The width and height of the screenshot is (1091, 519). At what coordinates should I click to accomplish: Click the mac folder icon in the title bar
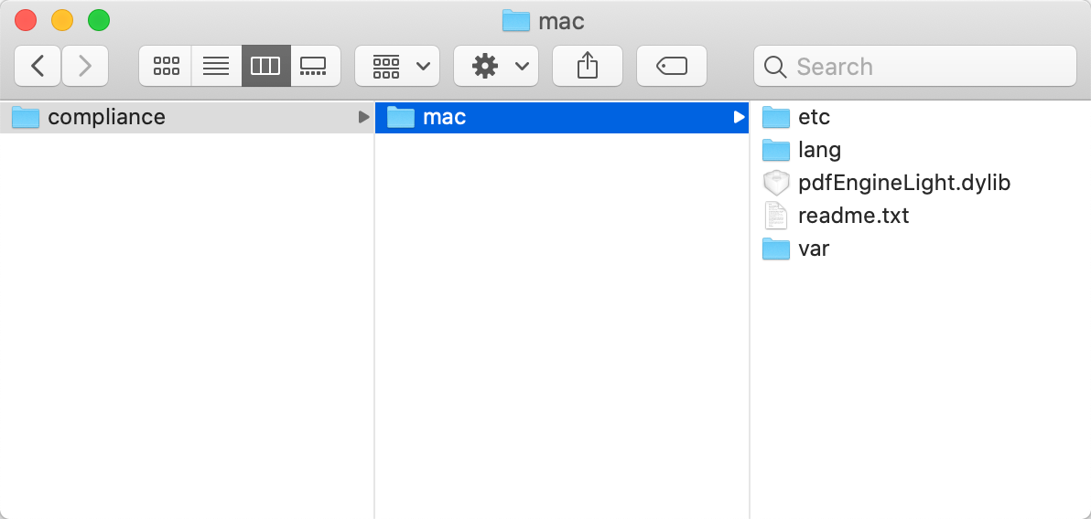516,21
